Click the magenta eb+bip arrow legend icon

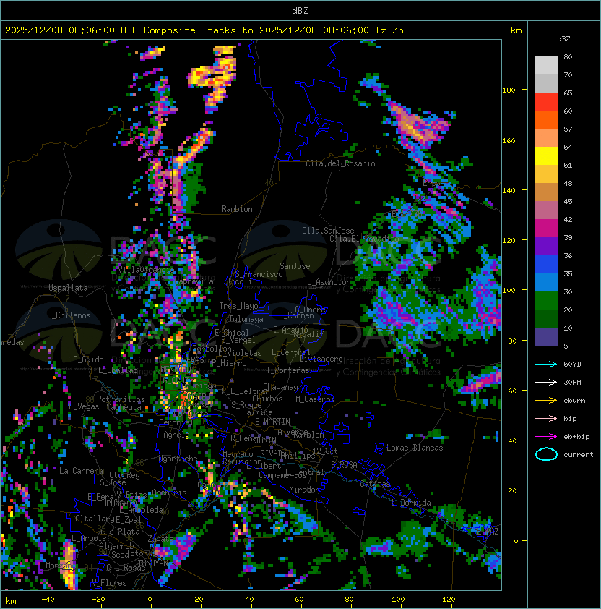click(546, 437)
